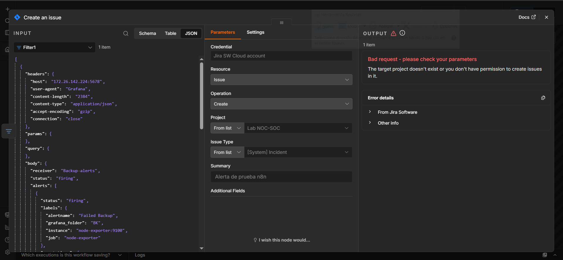Open the Issue Type 'From list' mode selector
This screenshot has height=260, width=563.
(x=227, y=152)
